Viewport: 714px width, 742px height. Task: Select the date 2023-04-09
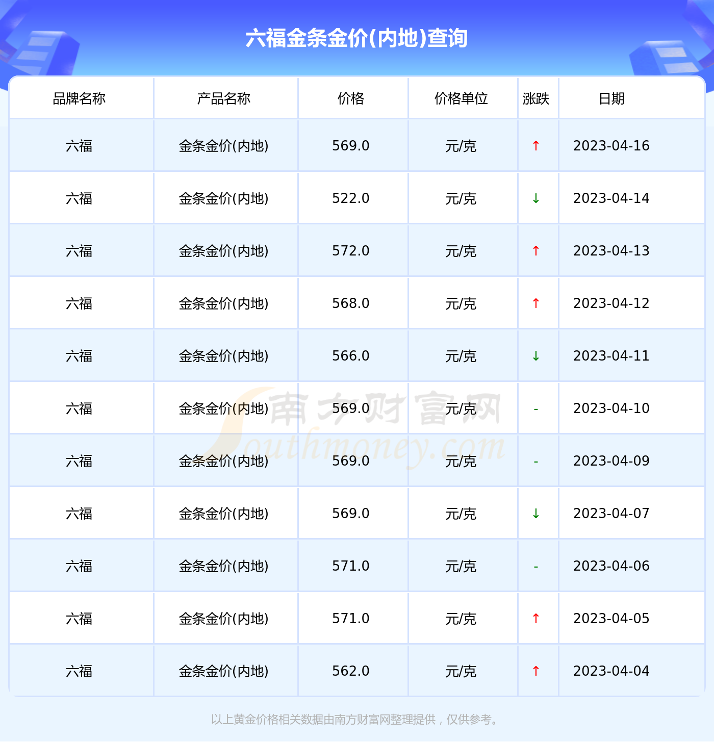611,461
